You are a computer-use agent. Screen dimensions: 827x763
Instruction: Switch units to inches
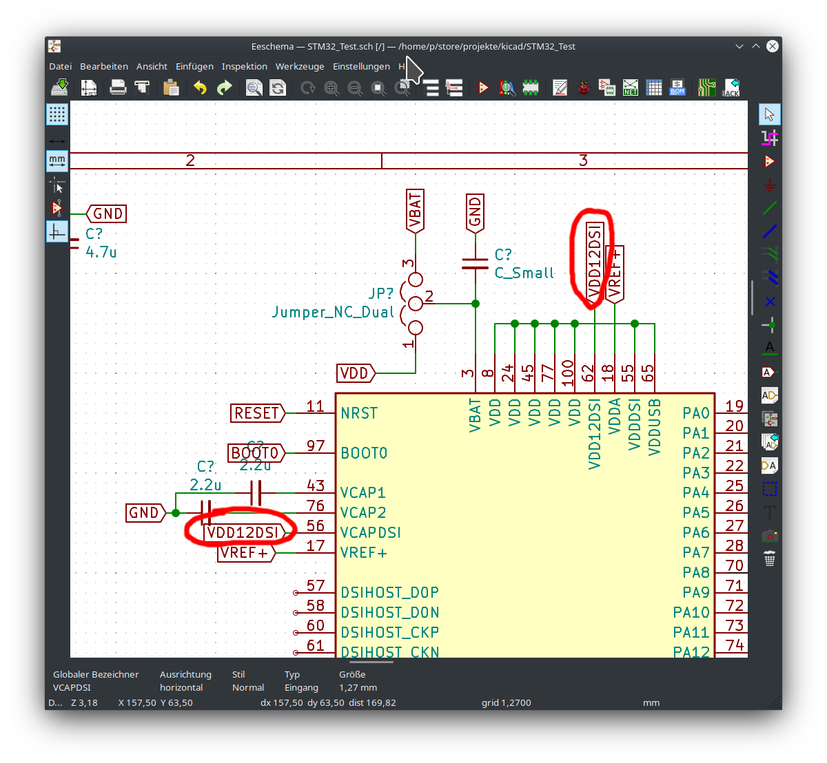(57, 141)
